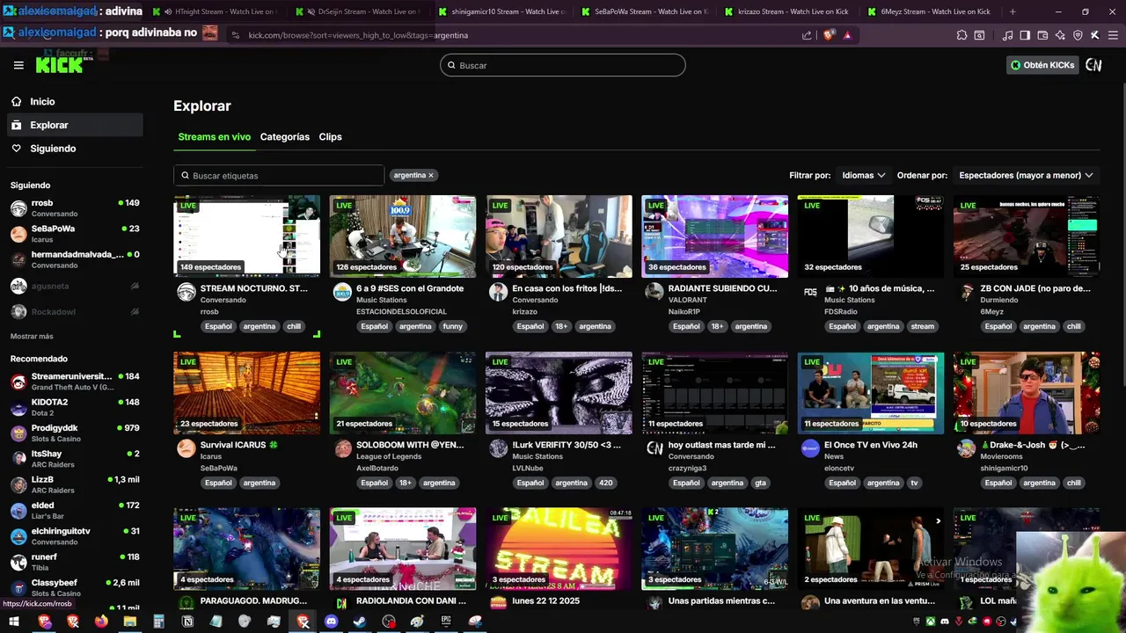Open the media playlist music note icon
Screen dimensions: 1126x633
(x=1007, y=35)
